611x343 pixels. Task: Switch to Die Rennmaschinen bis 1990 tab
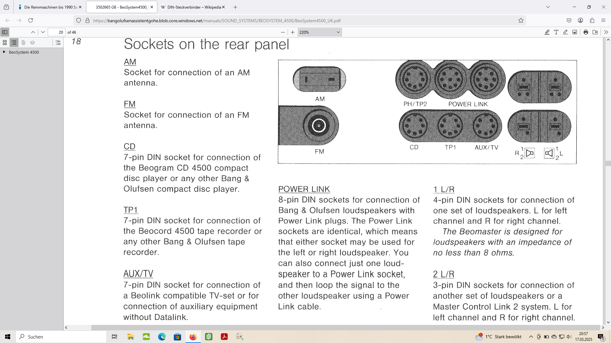coord(48,7)
